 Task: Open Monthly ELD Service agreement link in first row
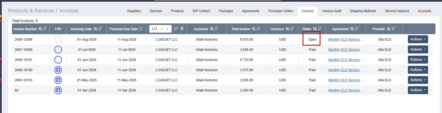coord(345,40)
